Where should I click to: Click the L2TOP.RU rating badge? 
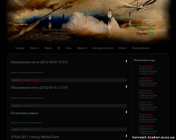(149, 21)
